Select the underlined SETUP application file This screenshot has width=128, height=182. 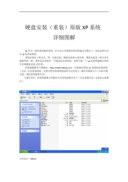(x=44, y=118)
